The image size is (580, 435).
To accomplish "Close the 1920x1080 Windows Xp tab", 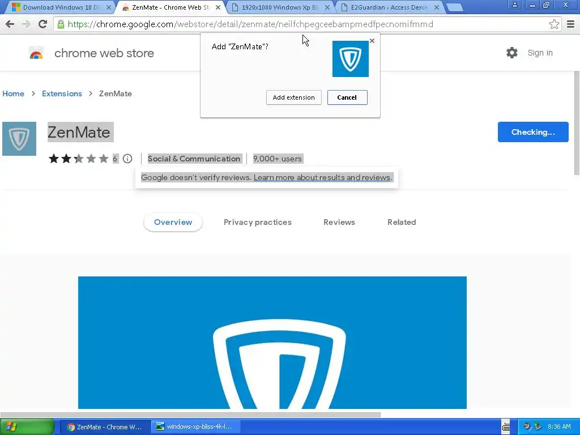I will [x=327, y=7].
